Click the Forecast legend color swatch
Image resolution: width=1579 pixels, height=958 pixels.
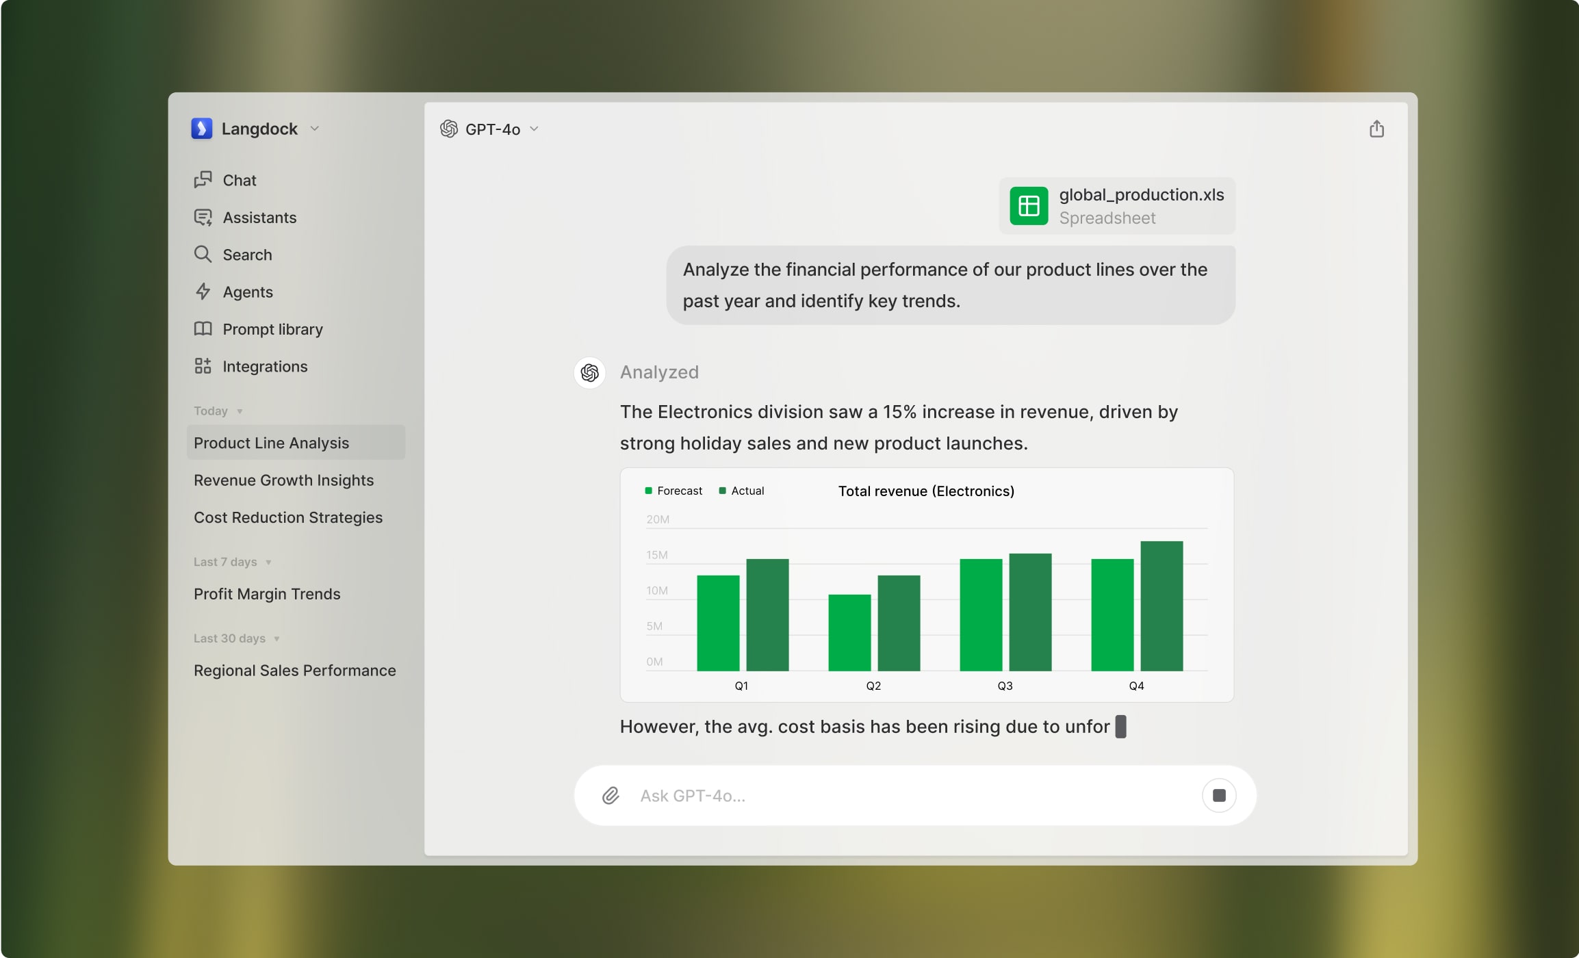pos(648,491)
